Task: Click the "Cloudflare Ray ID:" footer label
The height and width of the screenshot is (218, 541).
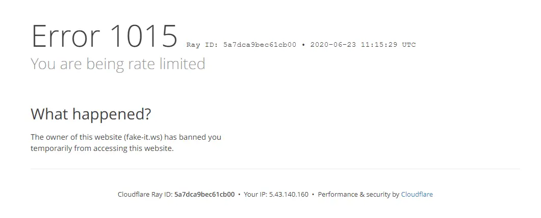Action: coord(145,194)
